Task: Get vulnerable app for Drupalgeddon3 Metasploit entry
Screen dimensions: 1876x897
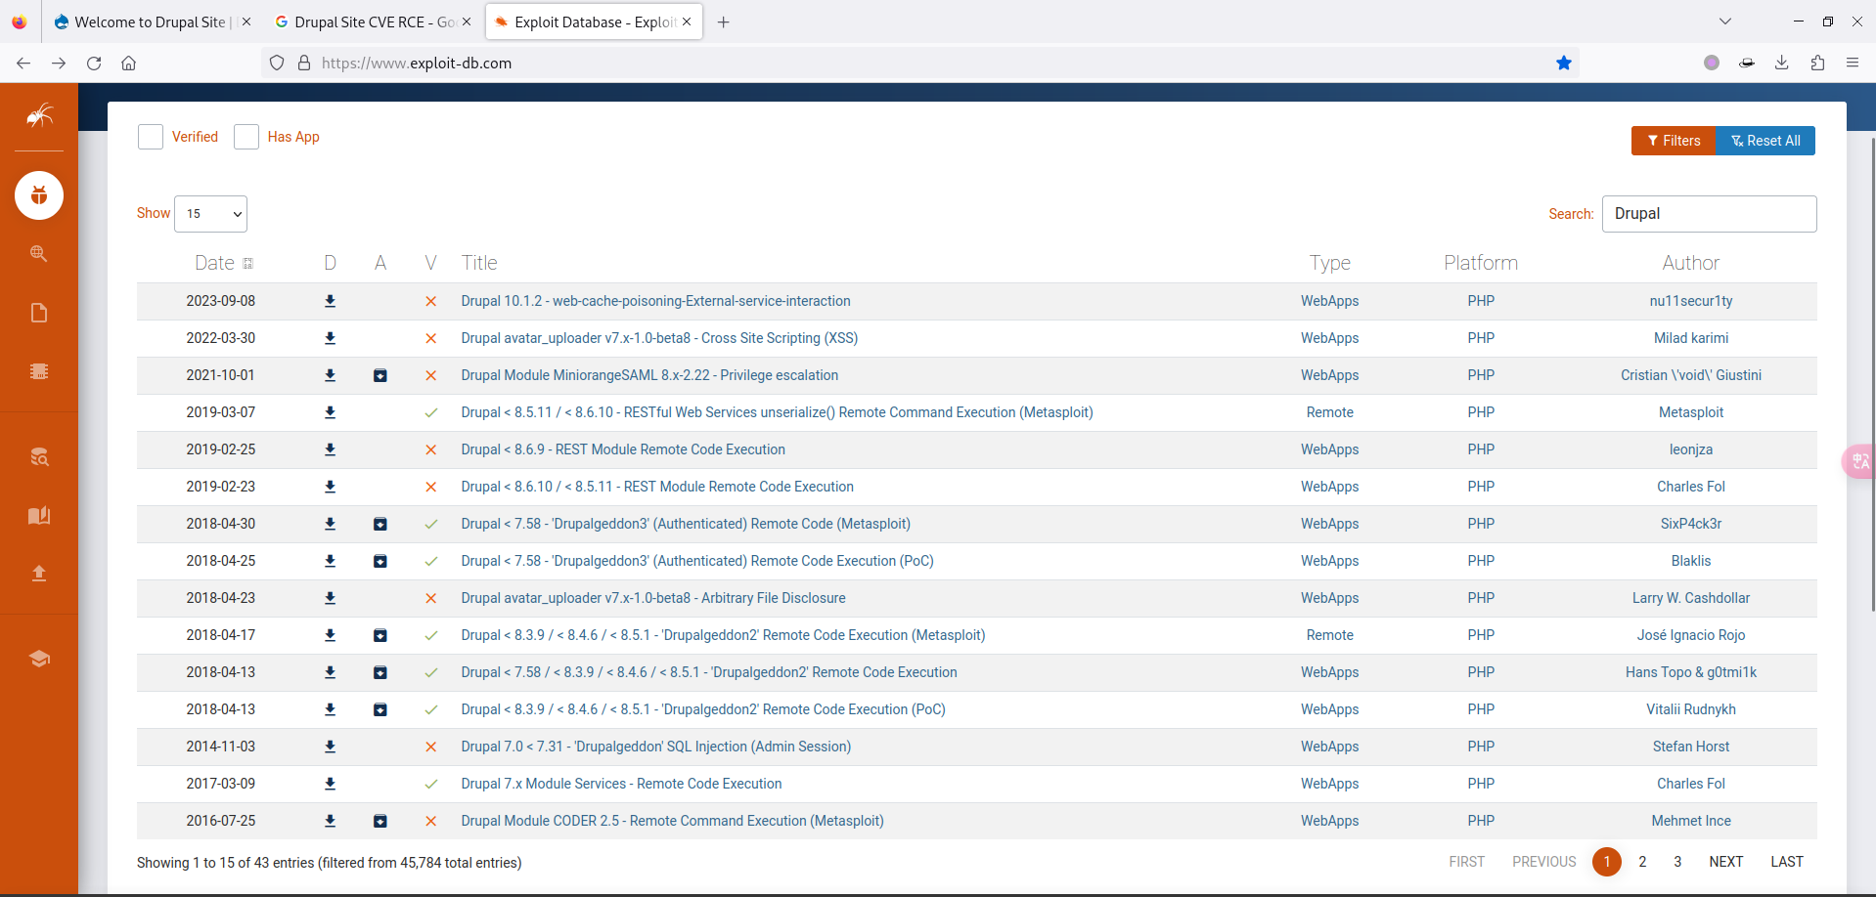Action: pos(380,524)
